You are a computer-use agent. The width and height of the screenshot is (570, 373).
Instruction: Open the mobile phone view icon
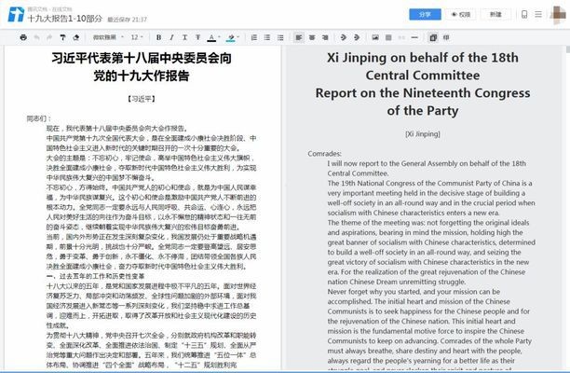[524, 14]
